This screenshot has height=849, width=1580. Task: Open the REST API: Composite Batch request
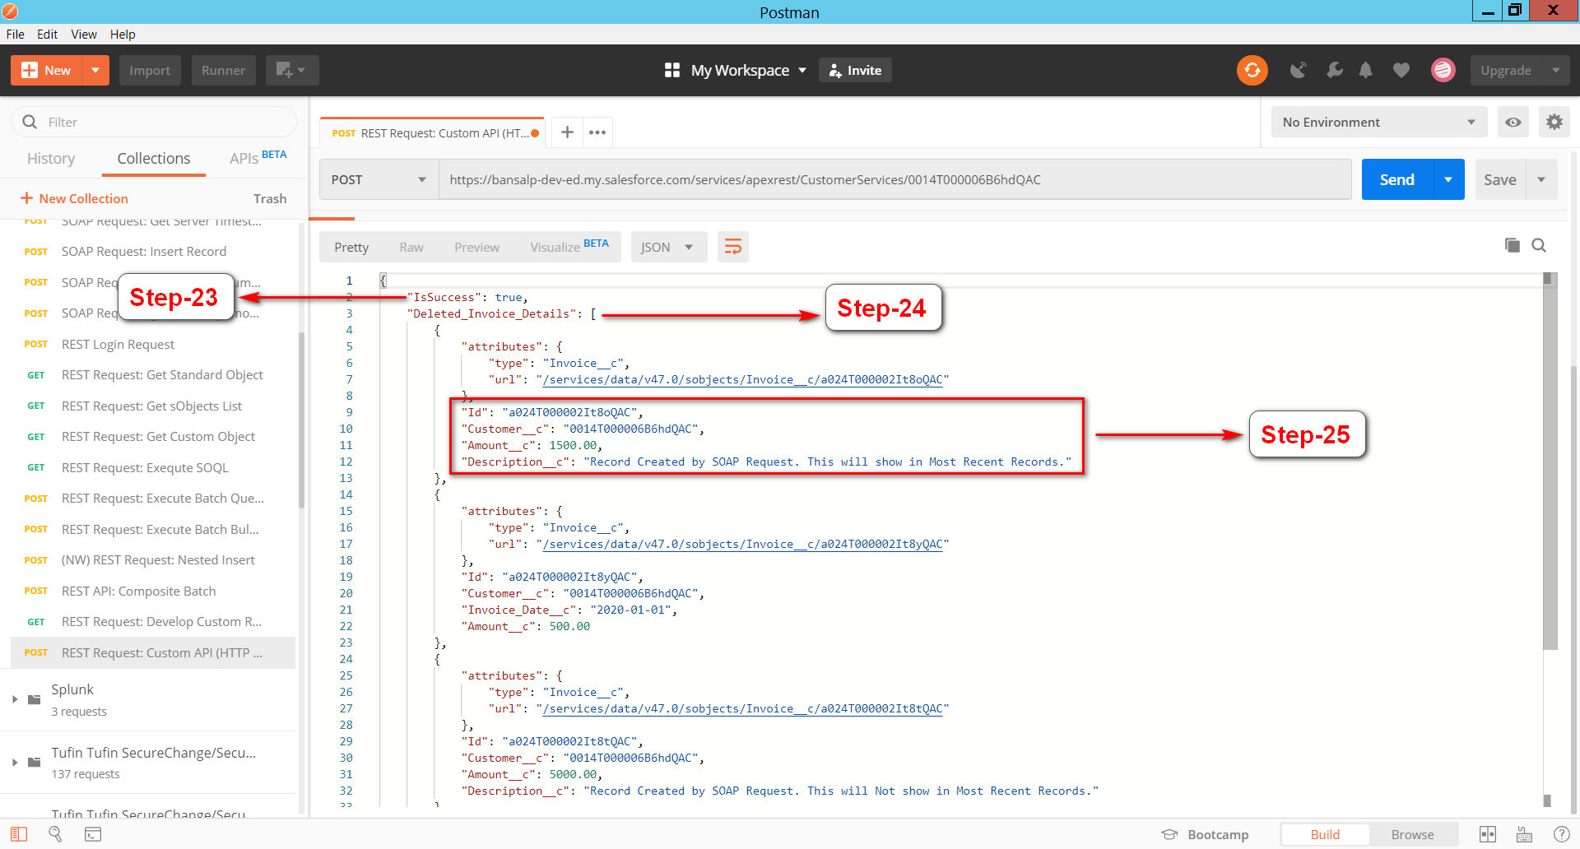pyautogui.click(x=153, y=592)
